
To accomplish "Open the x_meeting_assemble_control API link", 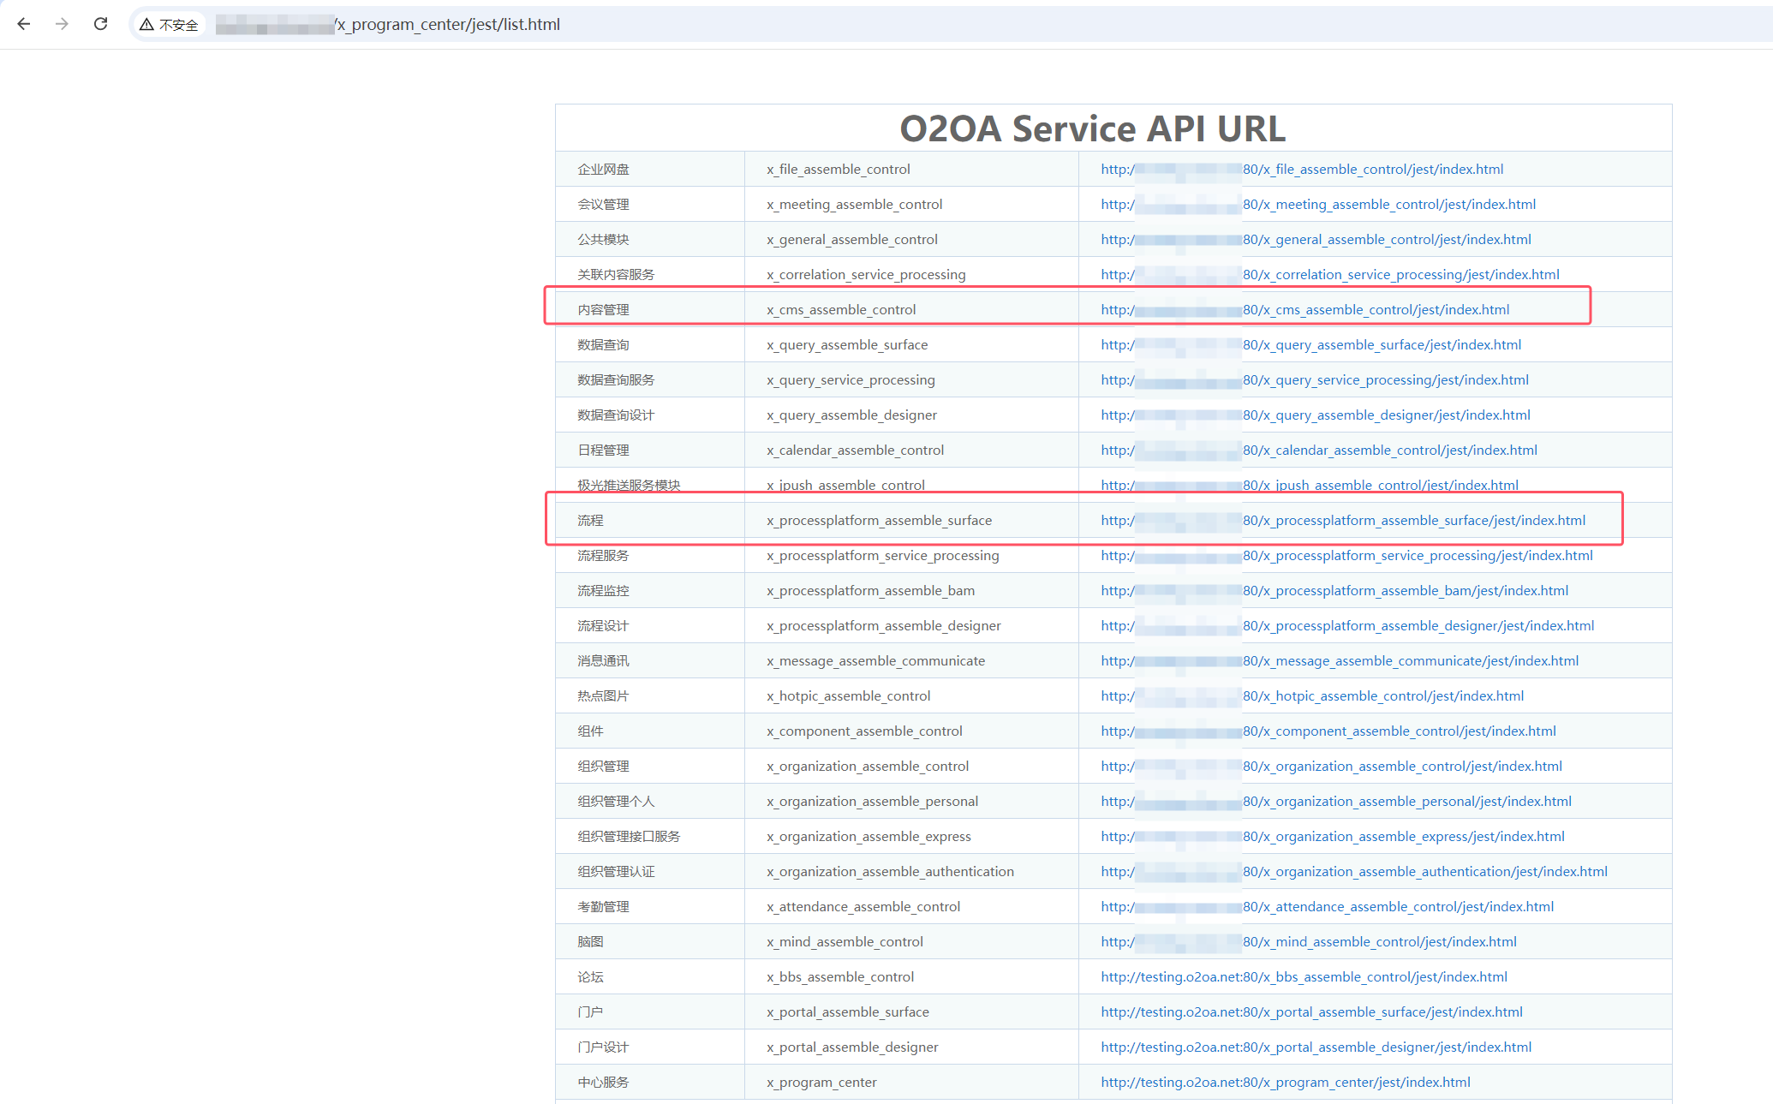I will click(x=1388, y=205).
